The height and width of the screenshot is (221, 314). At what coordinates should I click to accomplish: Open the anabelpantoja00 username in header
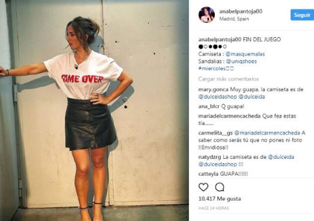coord(241,11)
